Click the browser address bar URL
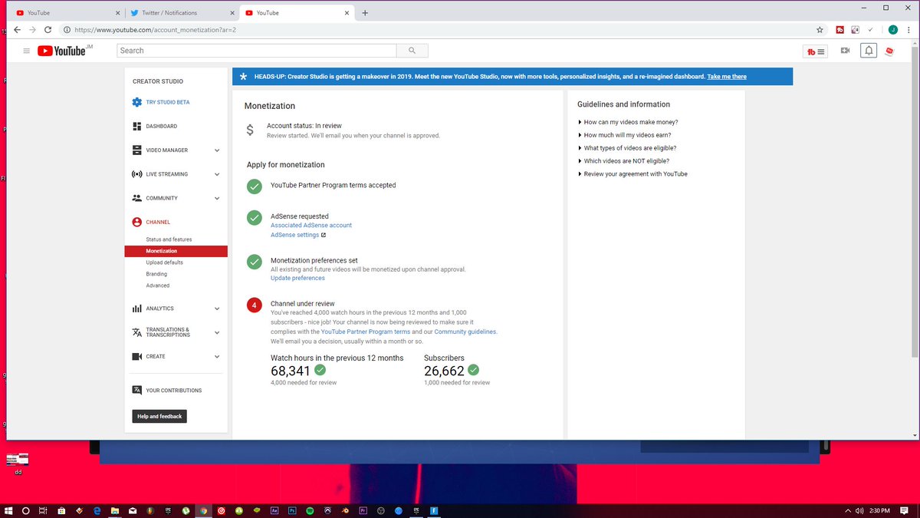This screenshot has height=518, width=920. [x=156, y=30]
